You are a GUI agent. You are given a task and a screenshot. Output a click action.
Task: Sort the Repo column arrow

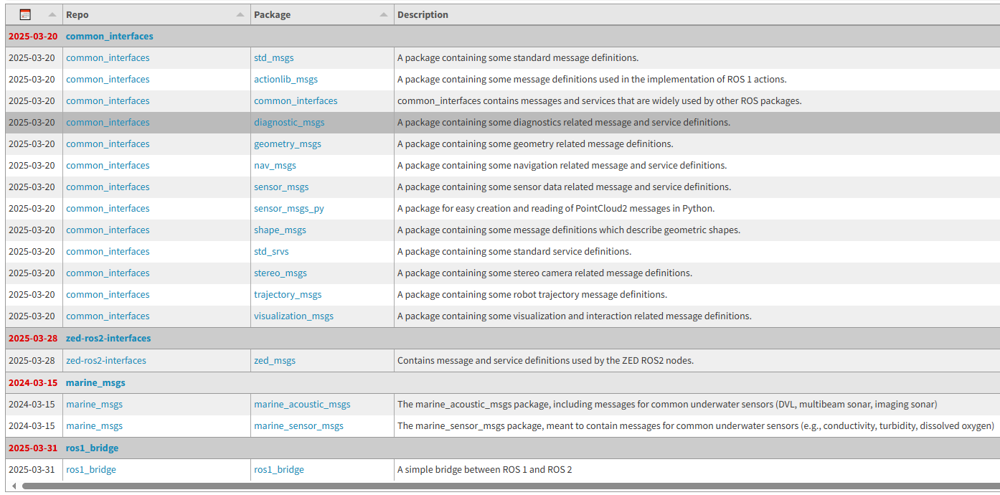click(240, 14)
